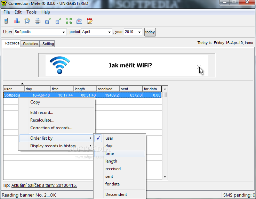Select the checked user sort option

(x=120, y=138)
